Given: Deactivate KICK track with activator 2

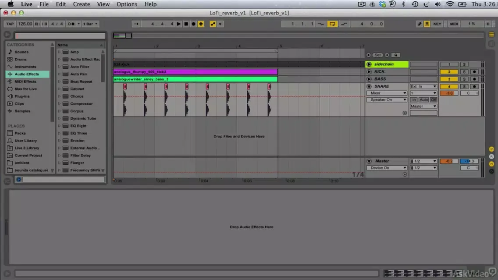Looking at the screenshot, I should [449, 72].
